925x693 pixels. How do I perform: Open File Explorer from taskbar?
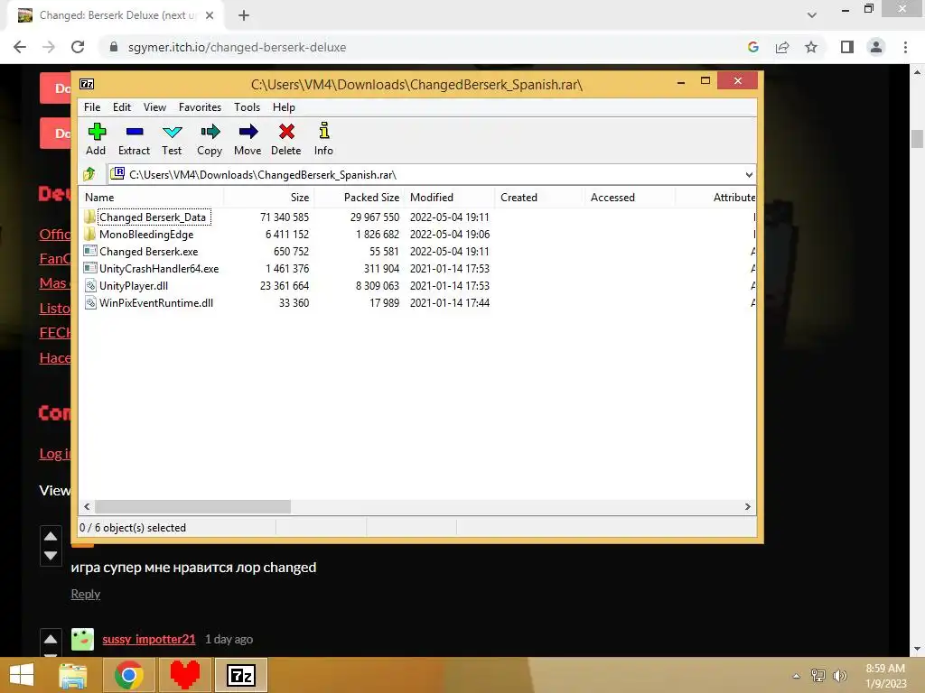(x=73, y=675)
